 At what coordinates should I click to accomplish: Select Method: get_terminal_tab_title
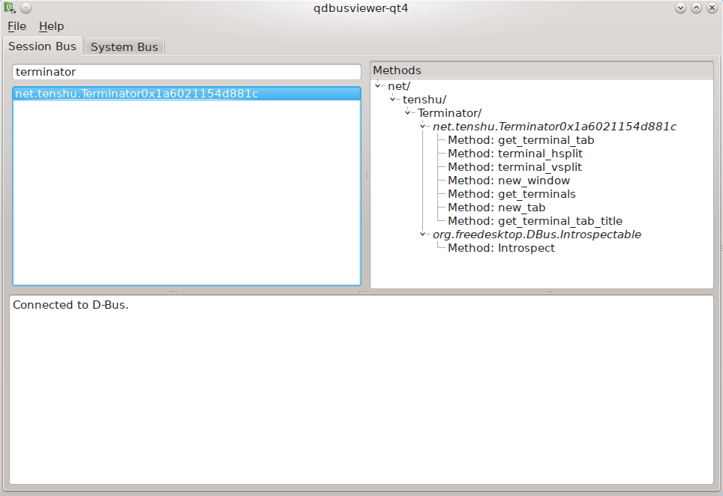pyautogui.click(x=535, y=221)
